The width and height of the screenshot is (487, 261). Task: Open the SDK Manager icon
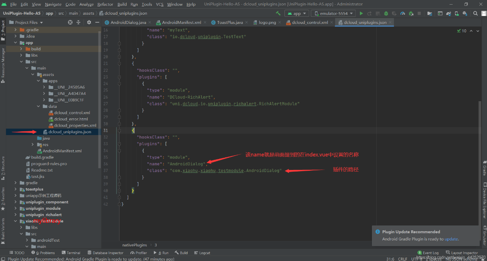[x=465, y=13]
